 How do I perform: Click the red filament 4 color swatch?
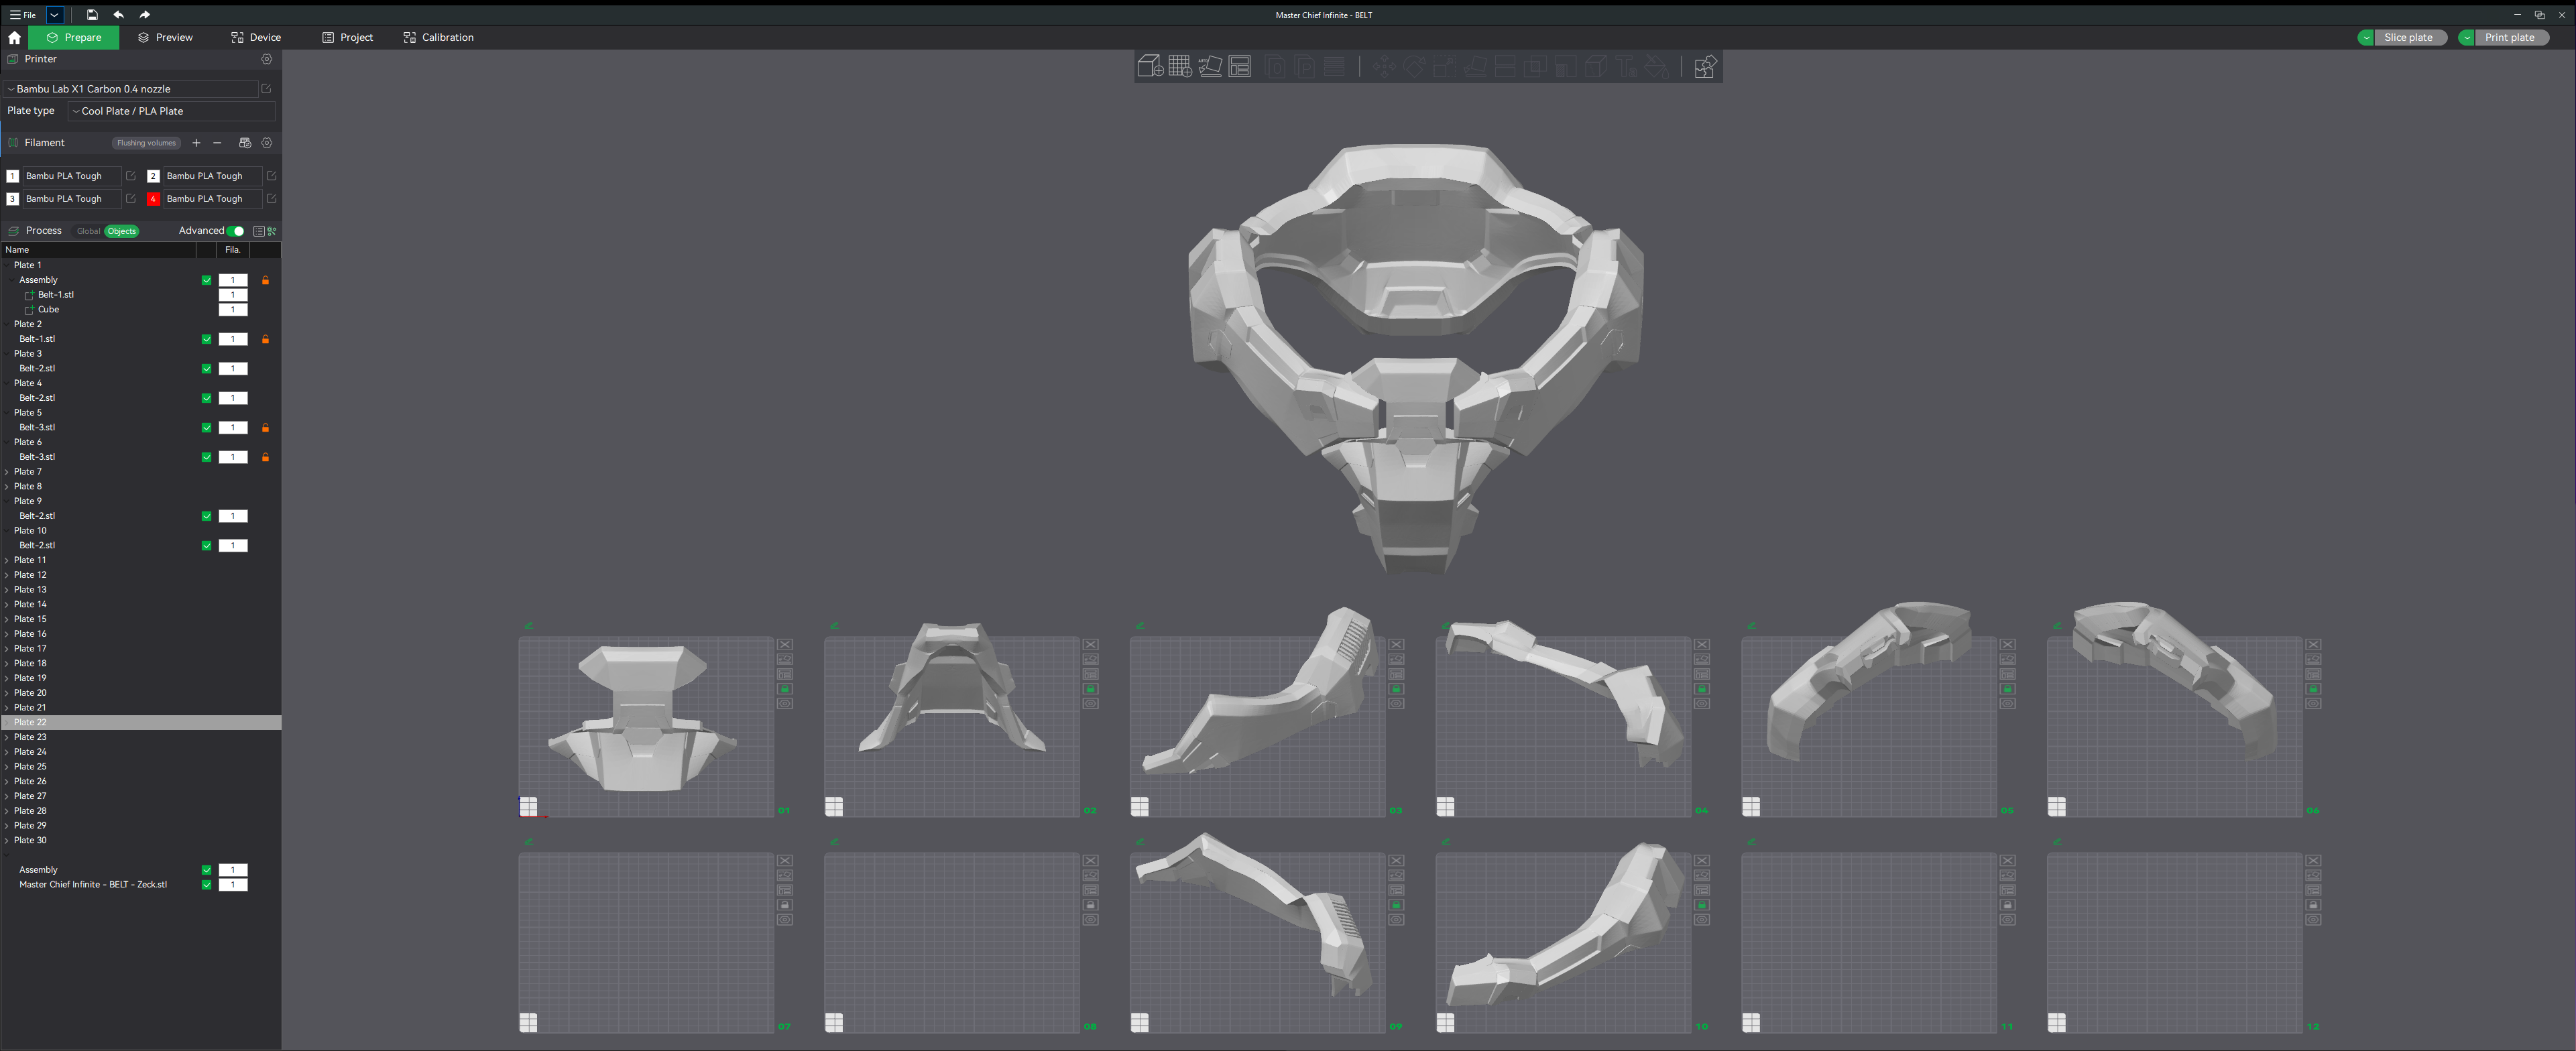coord(153,199)
